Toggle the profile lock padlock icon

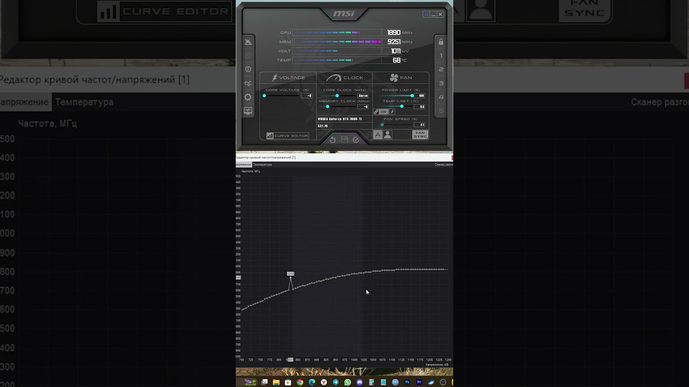pyautogui.click(x=441, y=42)
